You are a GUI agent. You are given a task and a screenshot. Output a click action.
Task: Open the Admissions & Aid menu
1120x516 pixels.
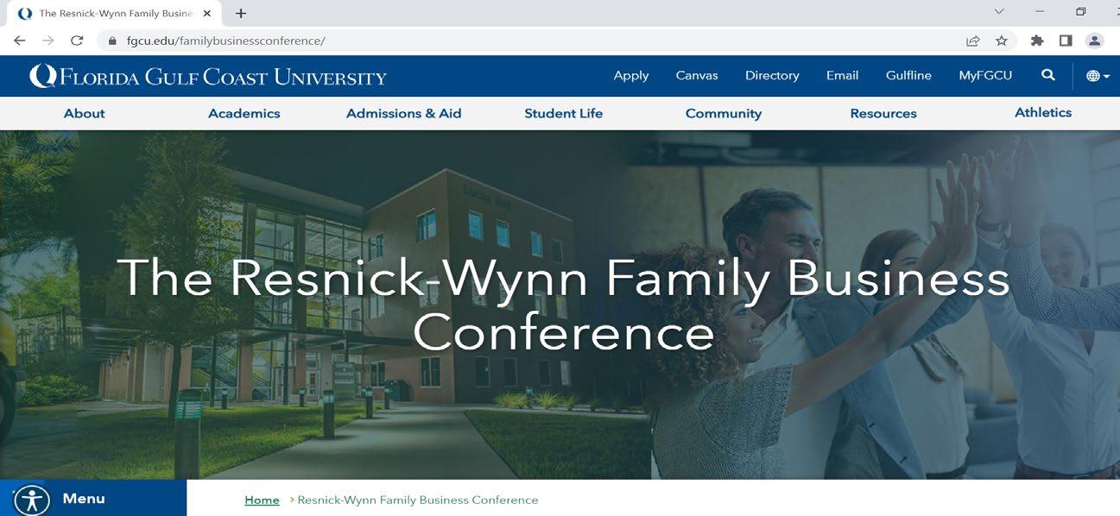[404, 113]
